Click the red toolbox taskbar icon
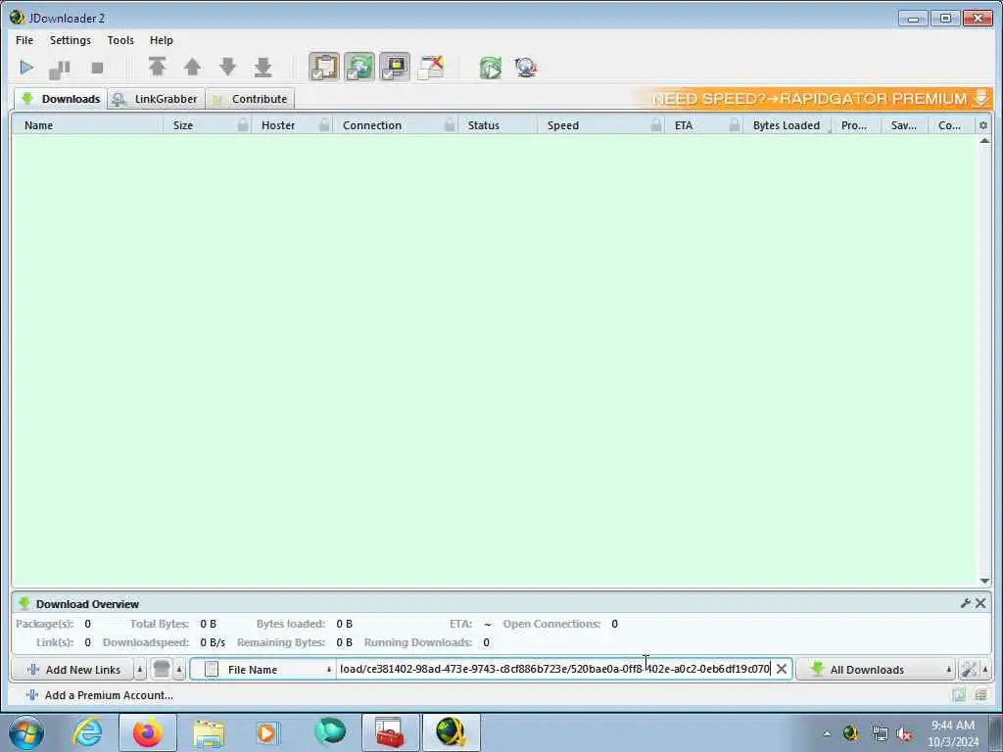 pyautogui.click(x=390, y=732)
